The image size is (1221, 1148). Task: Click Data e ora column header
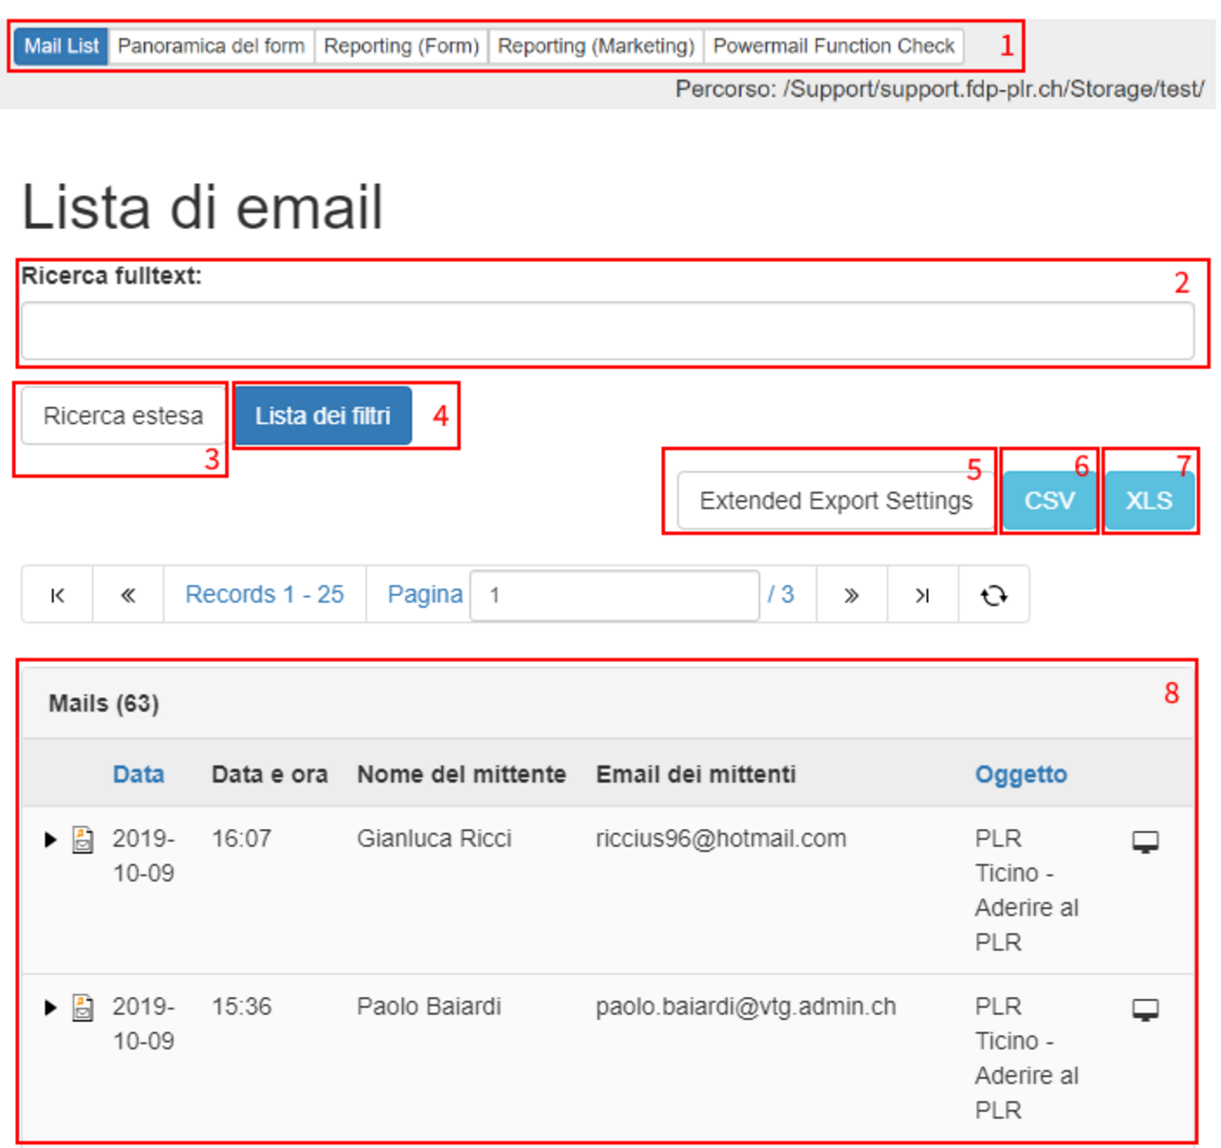pyautogui.click(x=269, y=774)
